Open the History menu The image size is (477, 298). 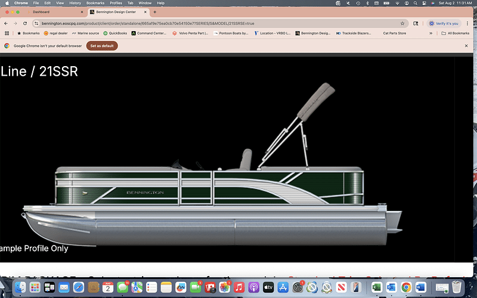(75, 3)
